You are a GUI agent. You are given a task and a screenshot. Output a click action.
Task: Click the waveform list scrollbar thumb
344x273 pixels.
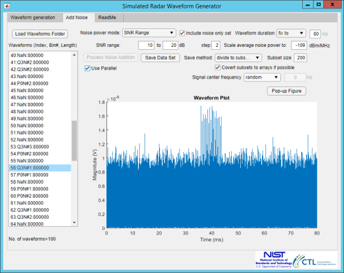pyautogui.click(x=74, y=141)
